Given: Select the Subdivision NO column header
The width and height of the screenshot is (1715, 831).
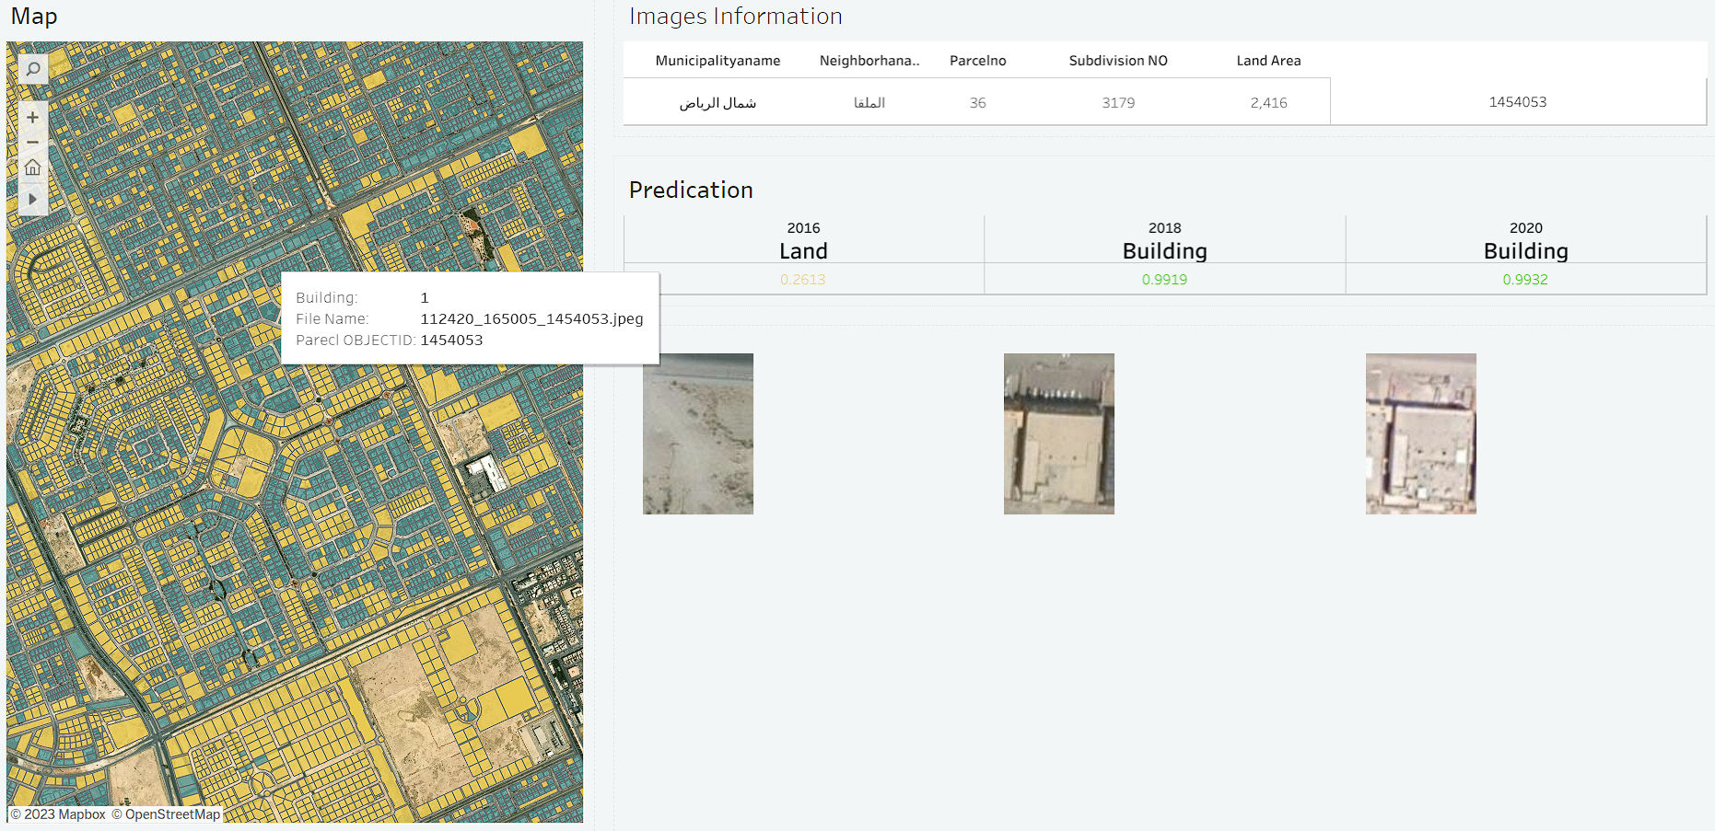Looking at the screenshot, I should click(x=1118, y=61).
